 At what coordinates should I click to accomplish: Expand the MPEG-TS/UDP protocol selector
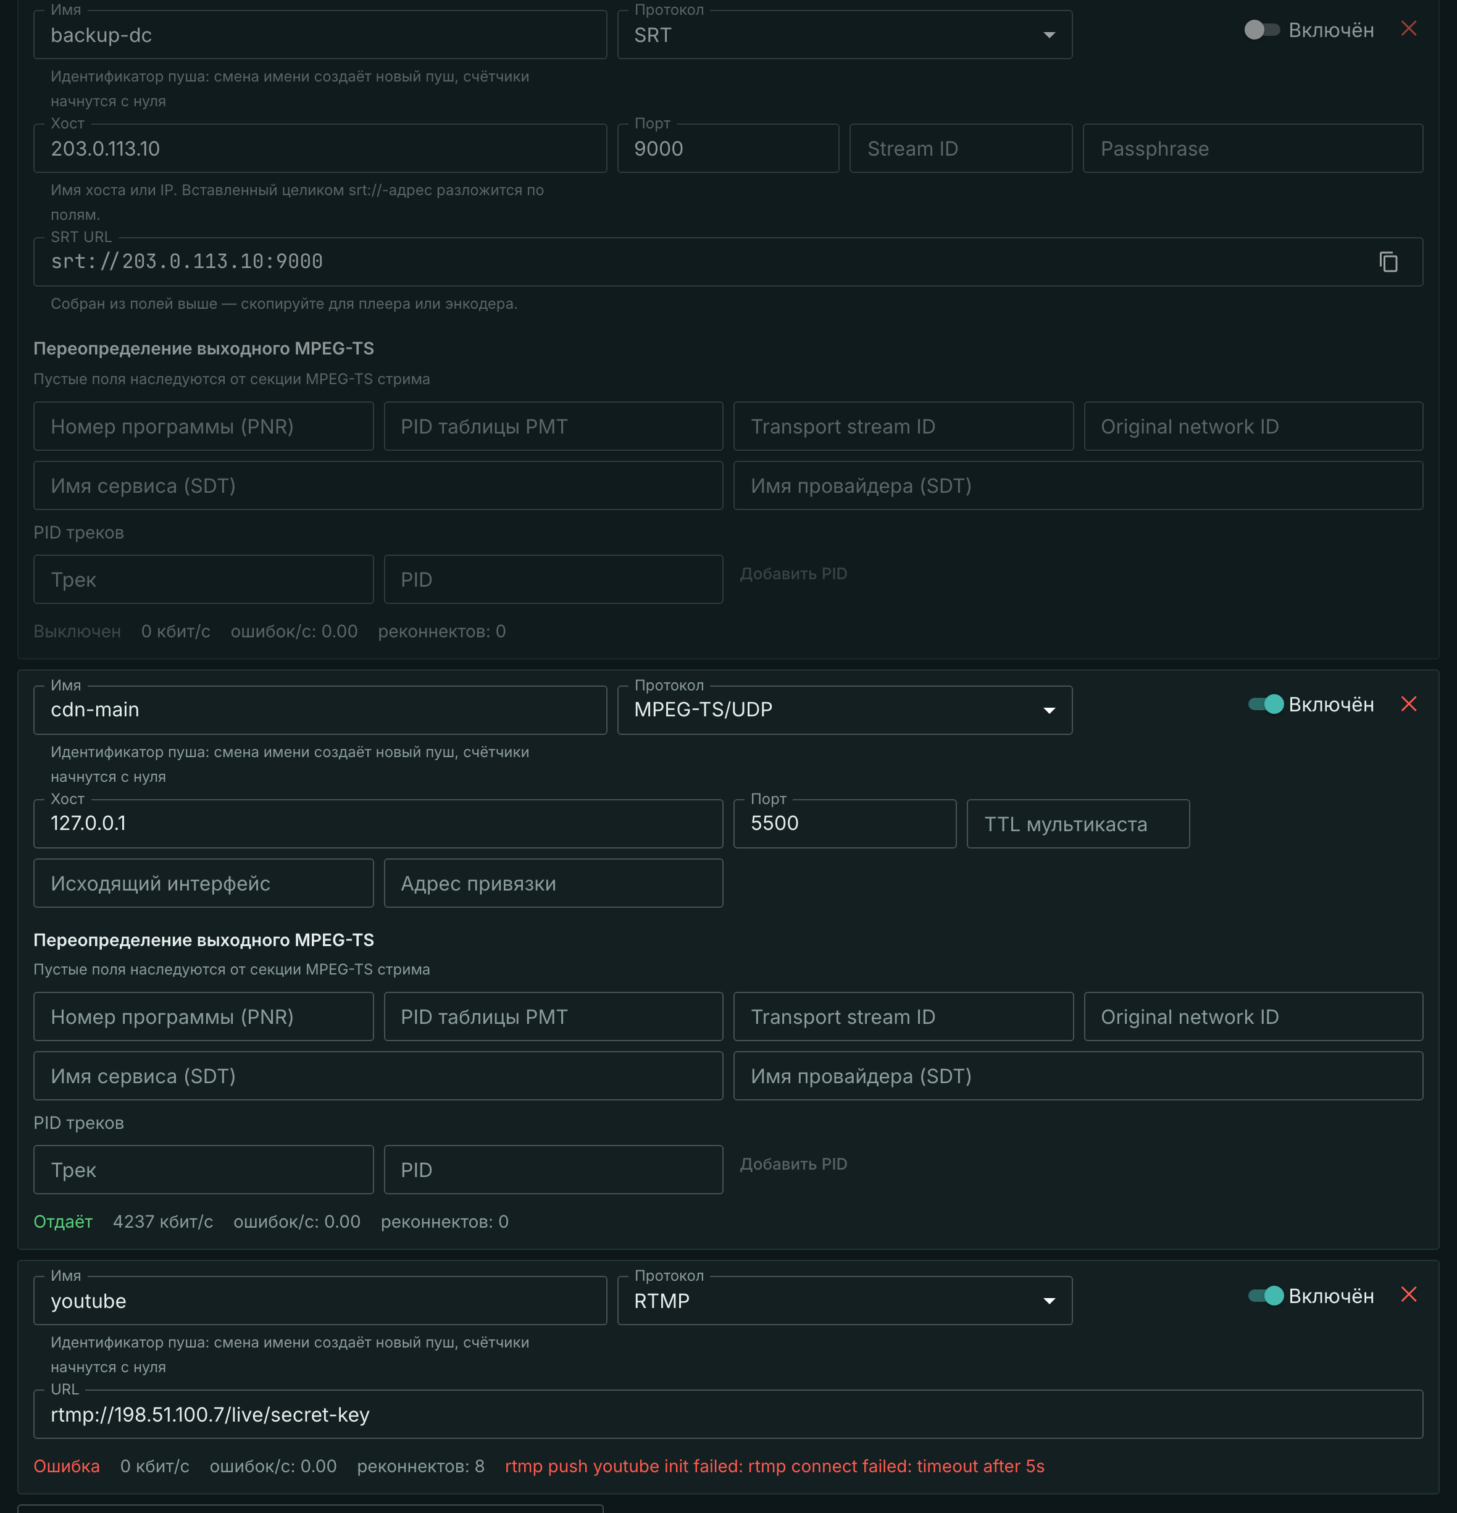(845, 710)
